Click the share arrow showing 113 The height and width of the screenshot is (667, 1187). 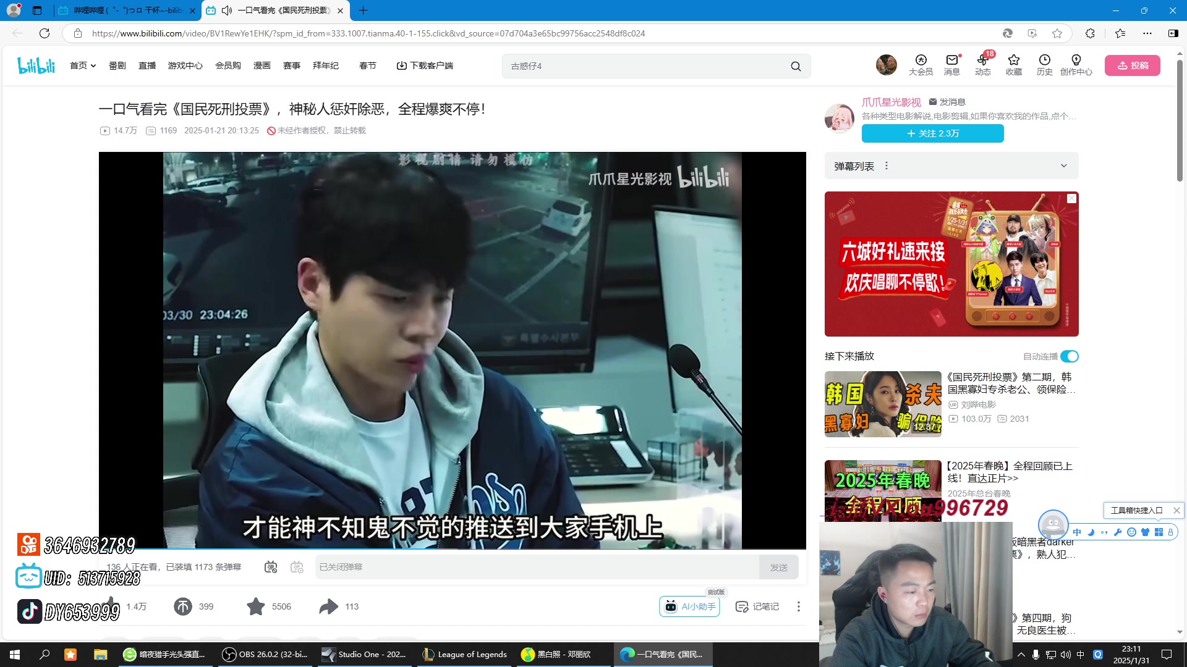point(328,606)
